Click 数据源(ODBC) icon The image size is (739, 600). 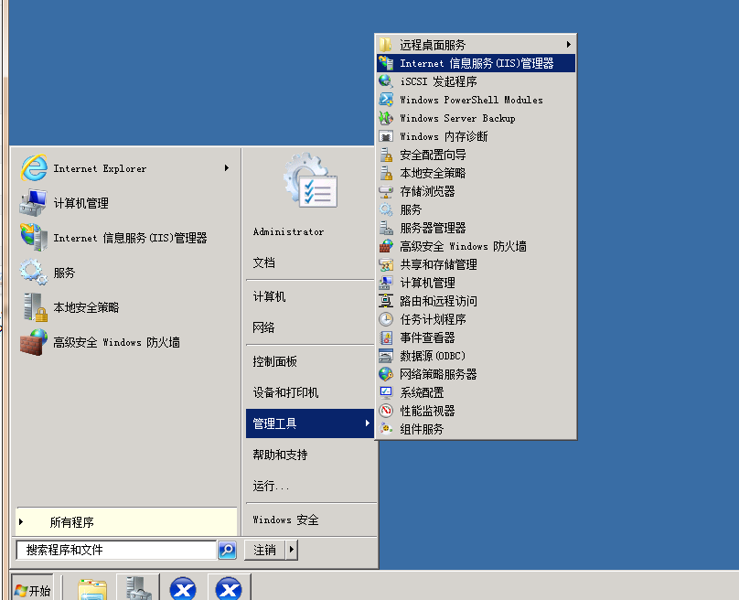click(x=386, y=356)
